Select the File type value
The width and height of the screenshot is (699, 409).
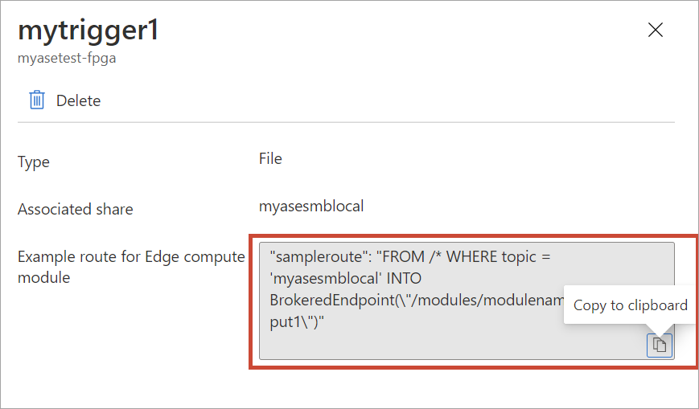click(x=270, y=158)
